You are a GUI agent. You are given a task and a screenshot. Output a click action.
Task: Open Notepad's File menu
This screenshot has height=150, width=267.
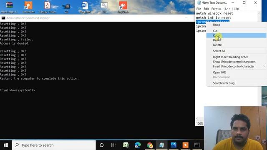(199, 9)
